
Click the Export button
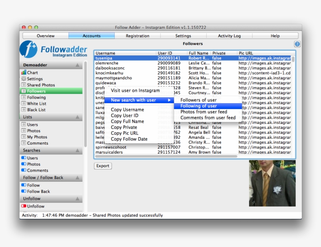point(103,166)
